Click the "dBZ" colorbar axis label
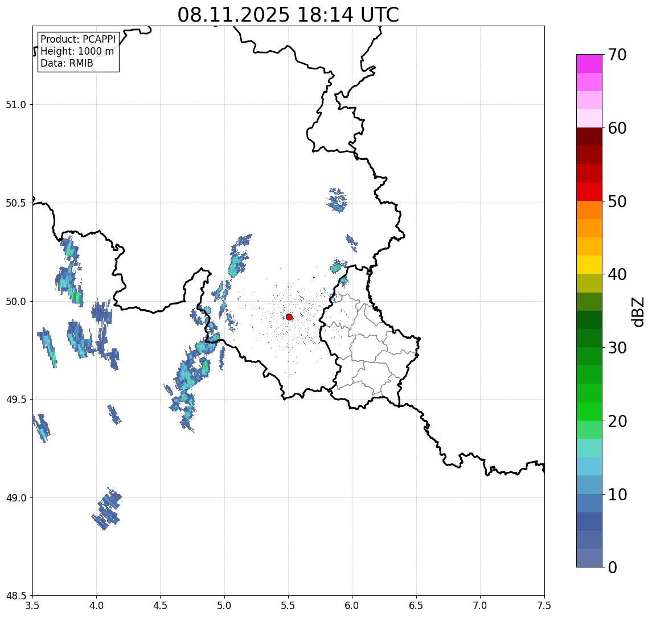The image size is (652, 617). click(637, 311)
